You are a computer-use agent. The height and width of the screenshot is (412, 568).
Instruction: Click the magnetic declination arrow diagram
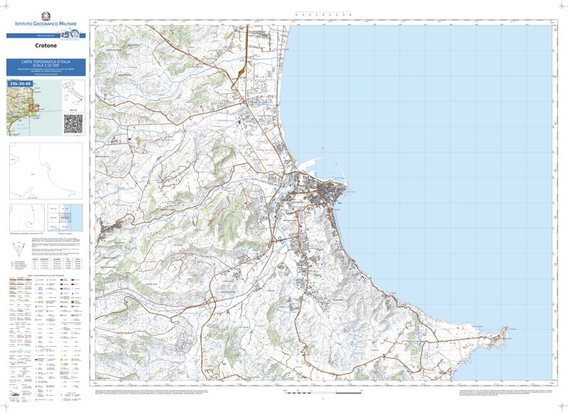point(18,249)
